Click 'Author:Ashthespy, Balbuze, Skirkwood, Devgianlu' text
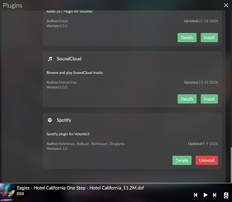Viewport: 232px width, 202px height. tap(86, 144)
